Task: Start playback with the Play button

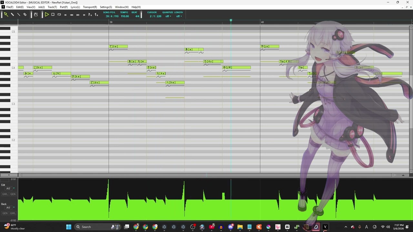Action: pos(47,15)
